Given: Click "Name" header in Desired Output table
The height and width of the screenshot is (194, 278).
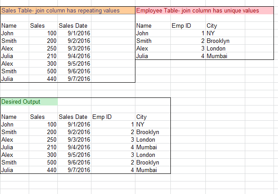Looking at the screenshot, I should point(9,117).
